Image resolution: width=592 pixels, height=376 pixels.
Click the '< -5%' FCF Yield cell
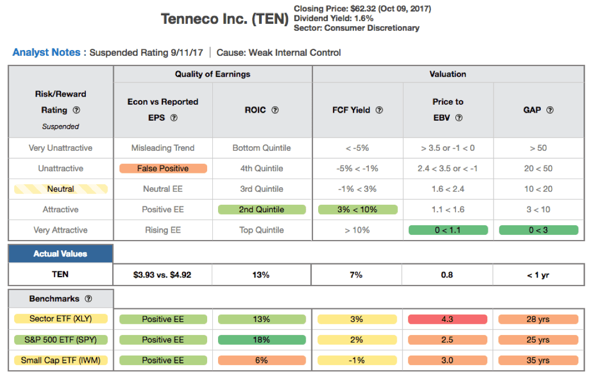tap(357, 148)
